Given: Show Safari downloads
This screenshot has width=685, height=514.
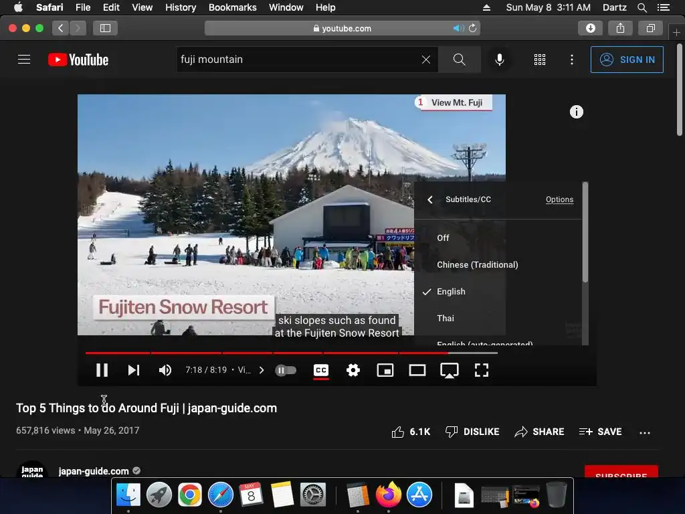Looking at the screenshot, I should (590, 28).
